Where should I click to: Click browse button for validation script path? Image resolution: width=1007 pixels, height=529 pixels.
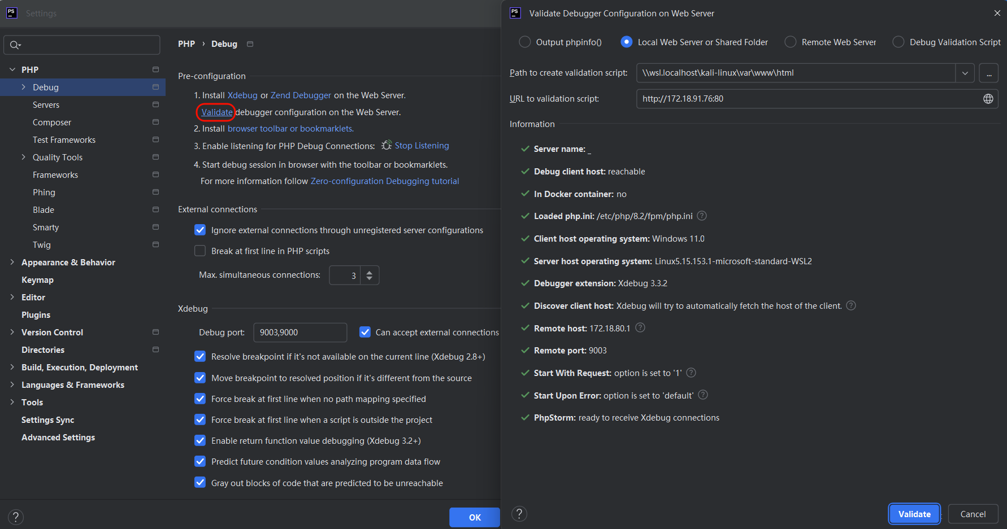989,73
